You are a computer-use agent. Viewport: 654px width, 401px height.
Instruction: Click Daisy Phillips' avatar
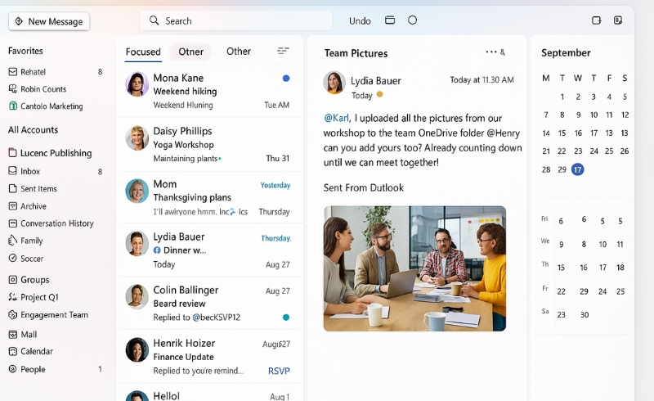coord(137,137)
